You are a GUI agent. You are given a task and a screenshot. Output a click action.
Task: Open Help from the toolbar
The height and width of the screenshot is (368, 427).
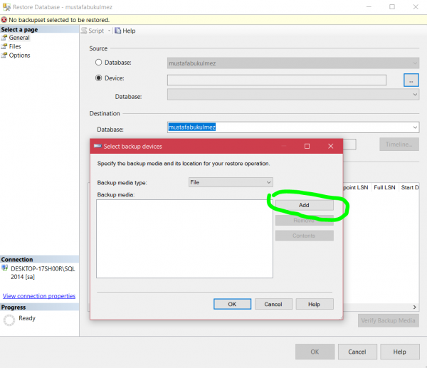point(125,31)
